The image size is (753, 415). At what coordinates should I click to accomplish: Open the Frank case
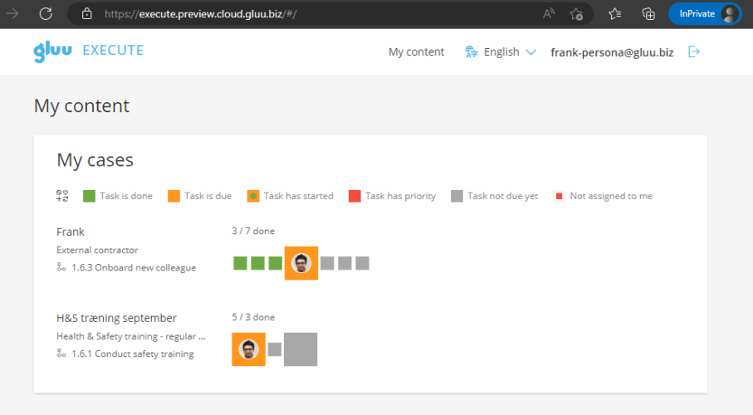[x=71, y=232]
